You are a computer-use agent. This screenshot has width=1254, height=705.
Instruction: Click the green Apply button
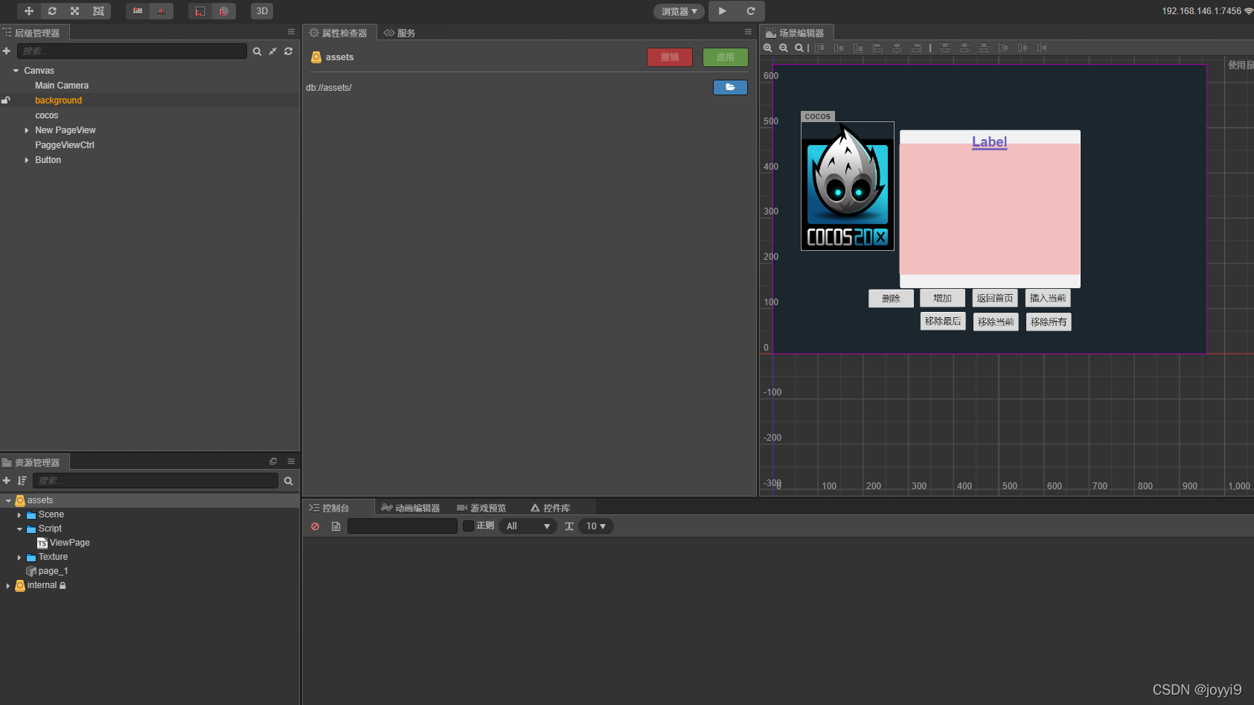pos(726,57)
